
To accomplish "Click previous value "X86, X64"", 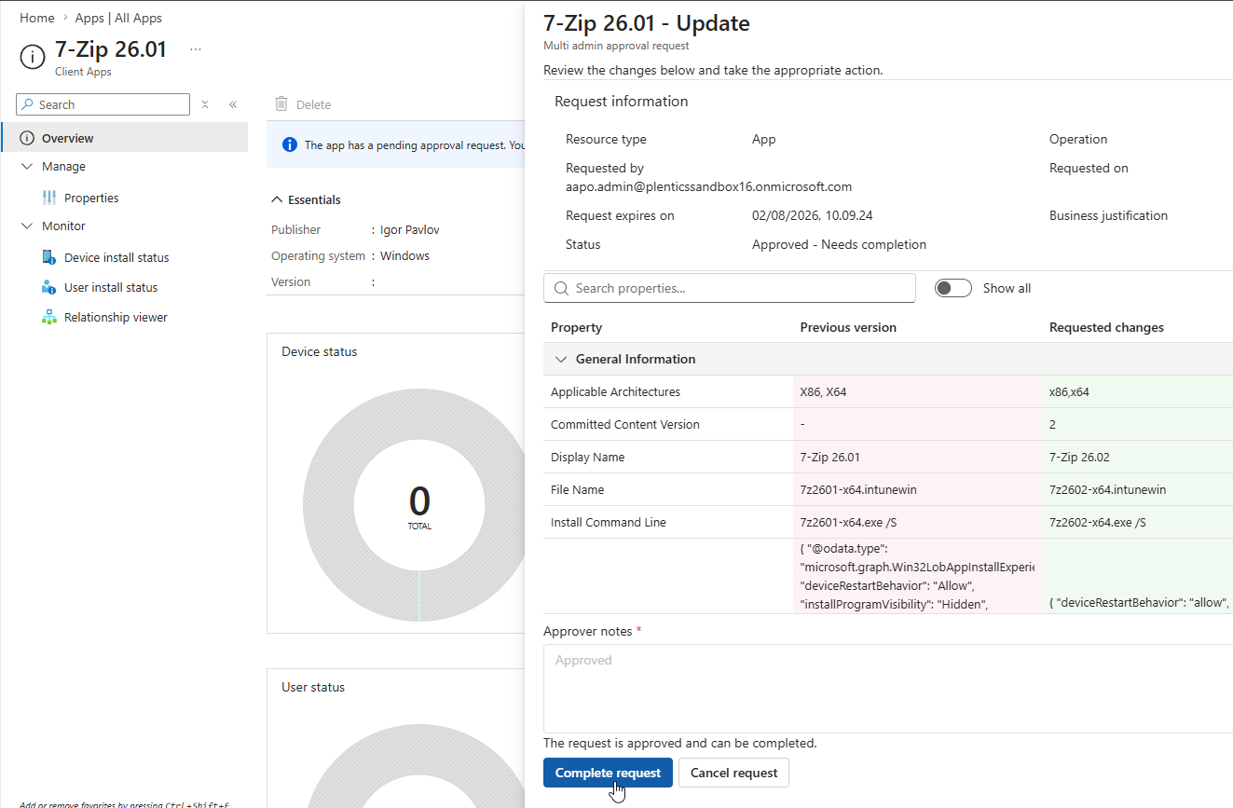I will point(823,391).
